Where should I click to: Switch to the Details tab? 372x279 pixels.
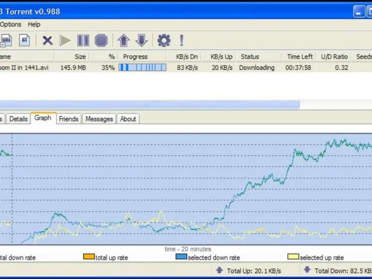click(19, 119)
